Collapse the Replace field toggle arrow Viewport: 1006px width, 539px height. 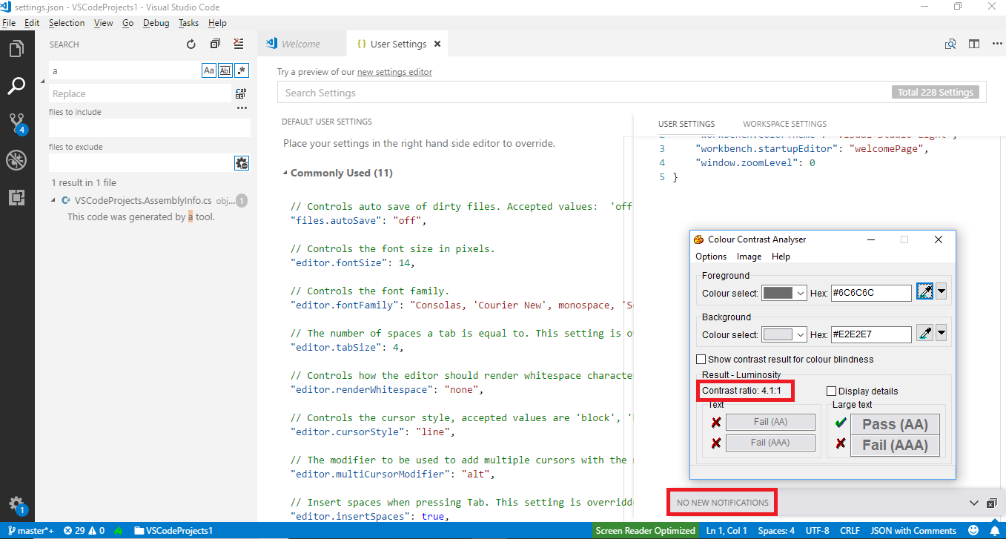click(x=42, y=80)
